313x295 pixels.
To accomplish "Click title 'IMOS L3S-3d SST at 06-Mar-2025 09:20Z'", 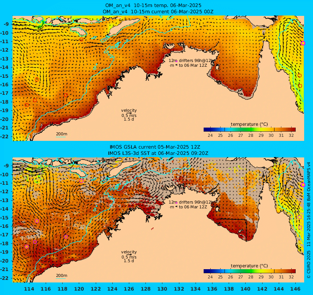I will point(158,153).
